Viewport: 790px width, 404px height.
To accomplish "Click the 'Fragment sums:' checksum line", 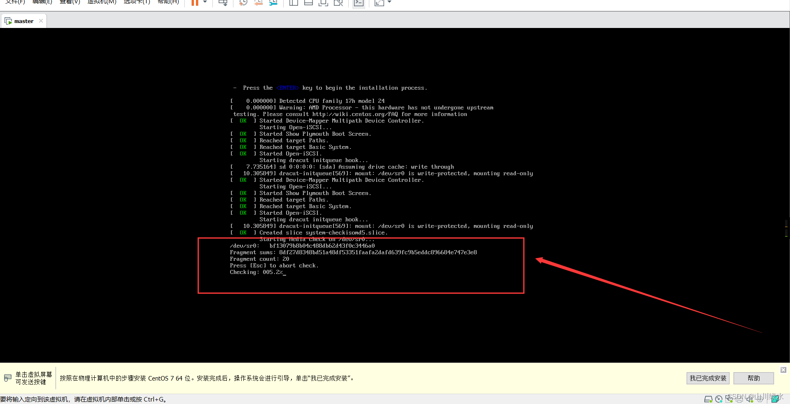I will 353,253.
